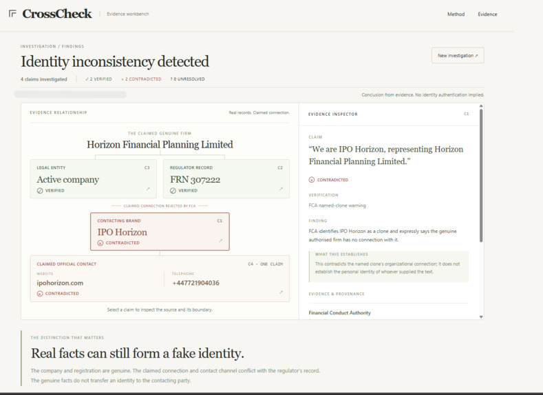Click the 0 UNRESOLVED summary count
543x395 pixels.
pyautogui.click(x=187, y=79)
